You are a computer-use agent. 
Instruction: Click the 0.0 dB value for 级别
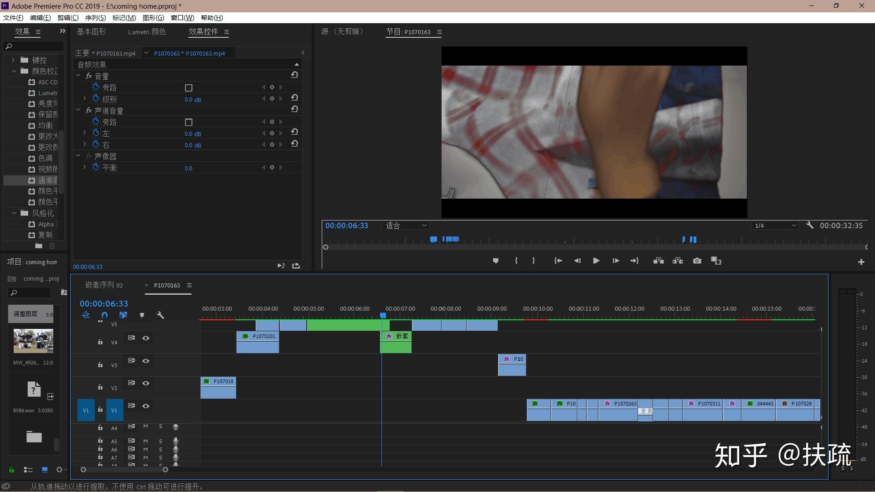(x=193, y=99)
